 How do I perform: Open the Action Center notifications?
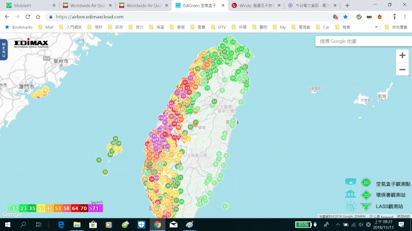[401, 225]
